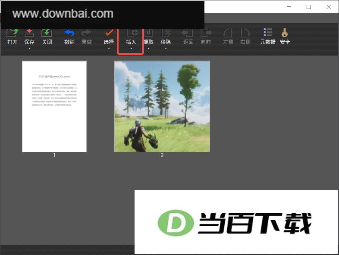The image size is (339, 255).
Task: Remove pages with 移除
Action: click(166, 37)
